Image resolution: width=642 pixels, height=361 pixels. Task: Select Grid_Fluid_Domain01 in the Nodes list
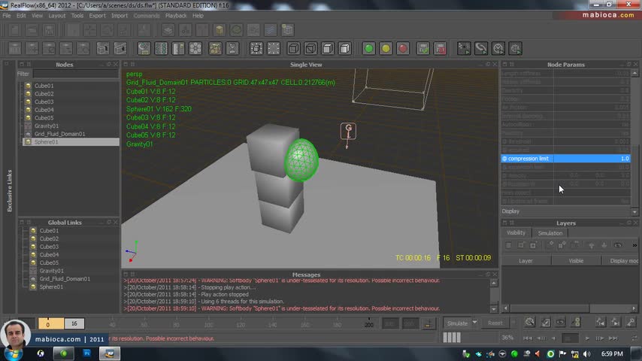(x=60, y=134)
